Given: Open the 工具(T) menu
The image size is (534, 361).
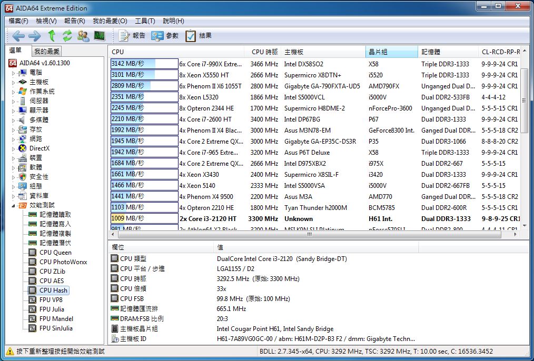Looking at the screenshot, I should 145,21.
